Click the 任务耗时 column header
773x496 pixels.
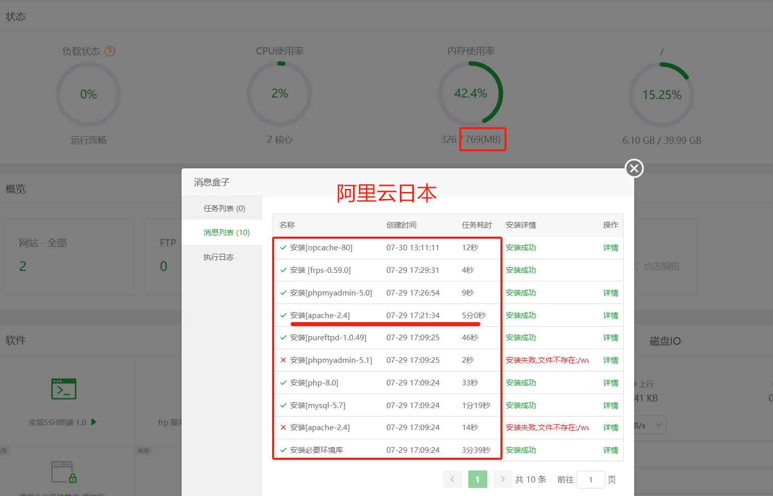(x=477, y=225)
